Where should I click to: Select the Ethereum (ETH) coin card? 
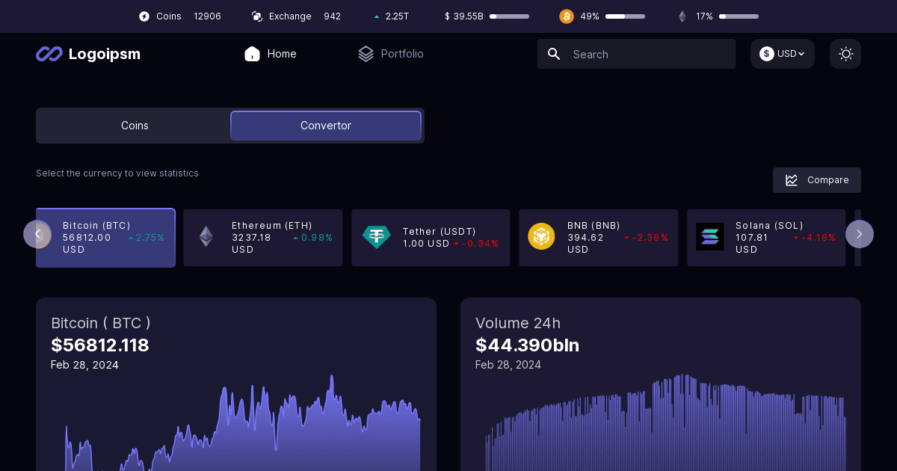point(263,238)
